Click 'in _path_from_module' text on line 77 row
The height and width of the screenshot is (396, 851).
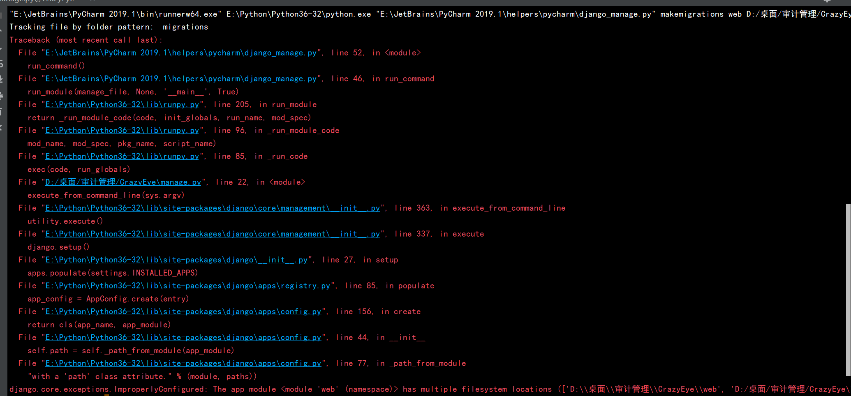pyautogui.click(x=421, y=364)
